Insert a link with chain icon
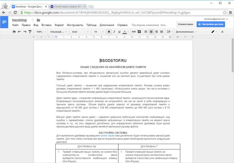Screen dimensions: 234x163 tap(134, 31)
